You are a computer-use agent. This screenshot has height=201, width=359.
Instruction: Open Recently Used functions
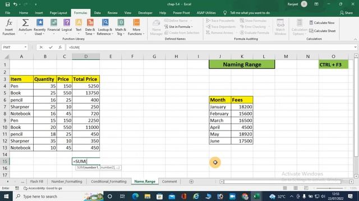pyautogui.click(x=40, y=27)
